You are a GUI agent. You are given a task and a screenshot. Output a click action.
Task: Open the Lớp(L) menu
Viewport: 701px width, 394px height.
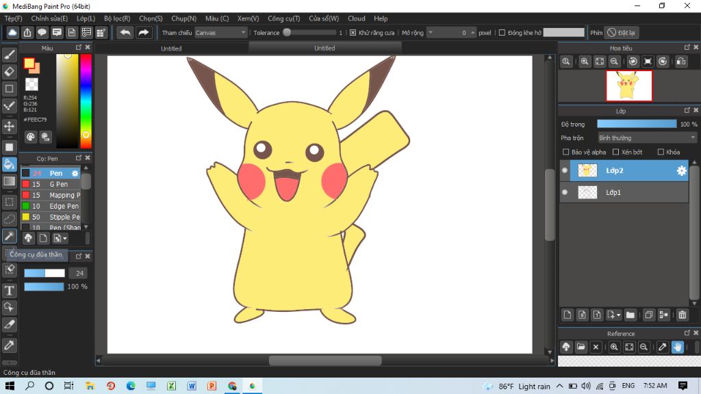(x=86, y=18)
